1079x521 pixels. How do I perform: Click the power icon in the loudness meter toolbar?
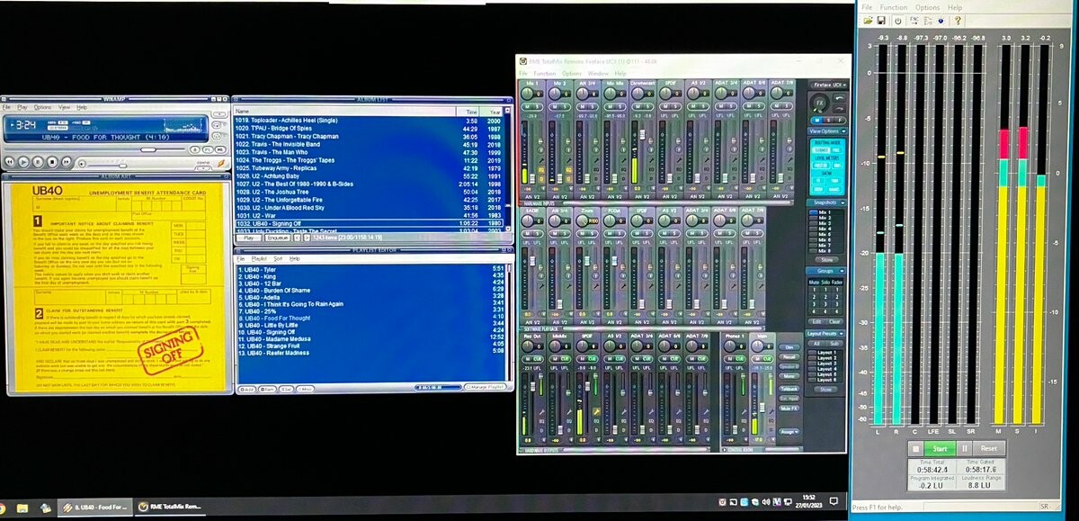897,20
